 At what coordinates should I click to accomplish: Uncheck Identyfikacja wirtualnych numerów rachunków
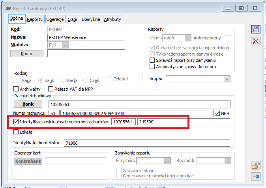pos(16,122)
